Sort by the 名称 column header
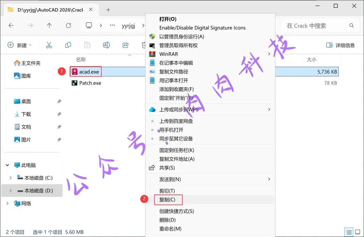The image size is (364, 237). tap(81, 59)
